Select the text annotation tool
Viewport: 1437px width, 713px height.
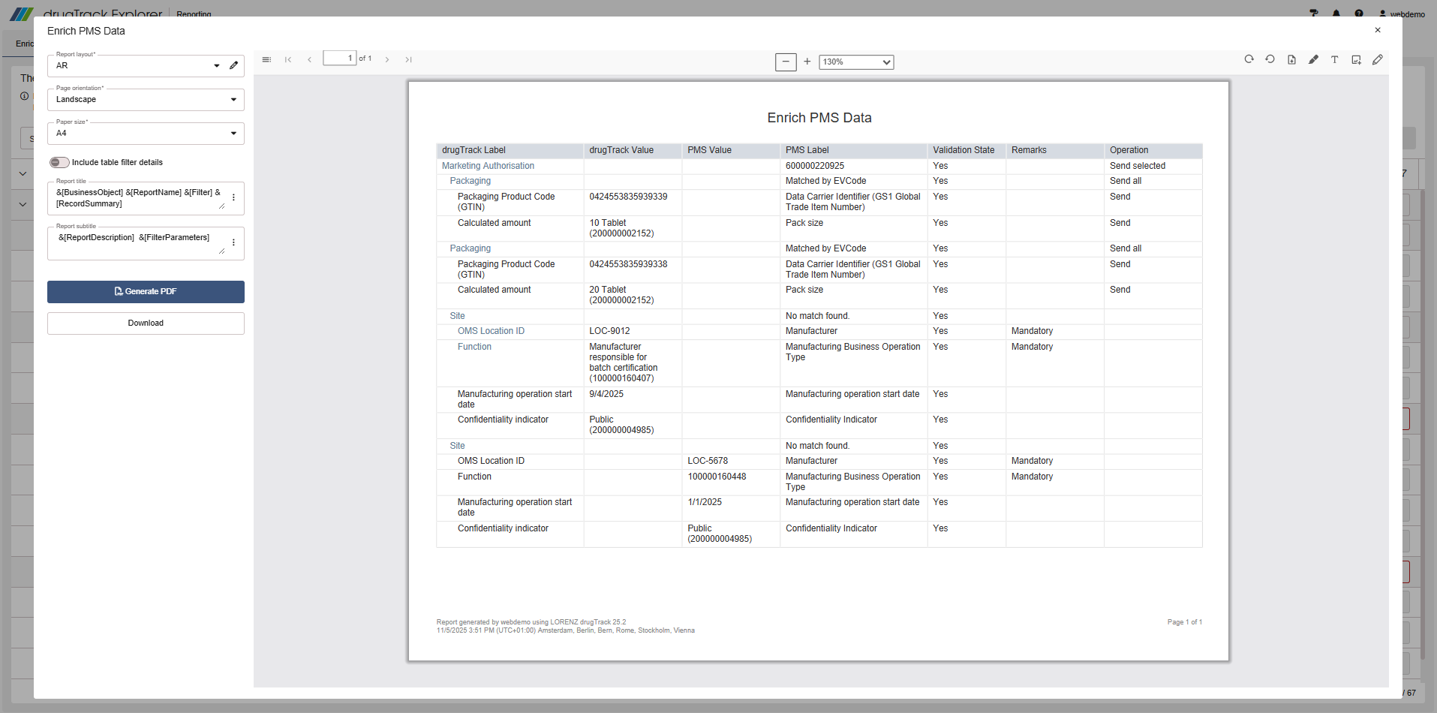(x=1335, y=59)
